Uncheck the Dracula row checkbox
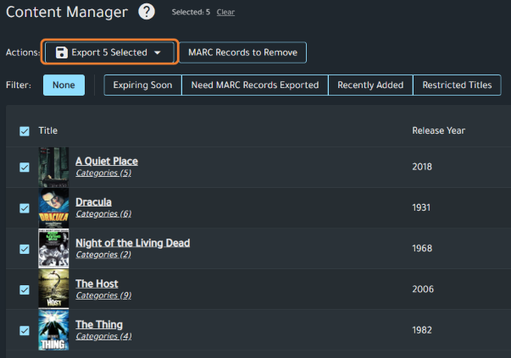The height and width of the screenshot is (358, 511). (x=25, y=207)
